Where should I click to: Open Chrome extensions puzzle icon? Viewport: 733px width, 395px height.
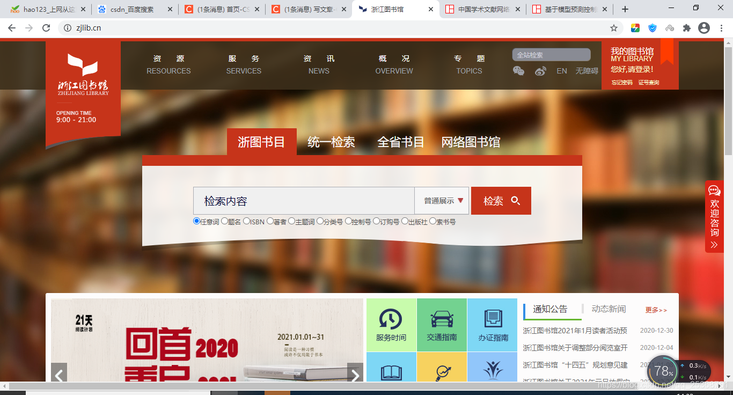click(x=687, y=28)
